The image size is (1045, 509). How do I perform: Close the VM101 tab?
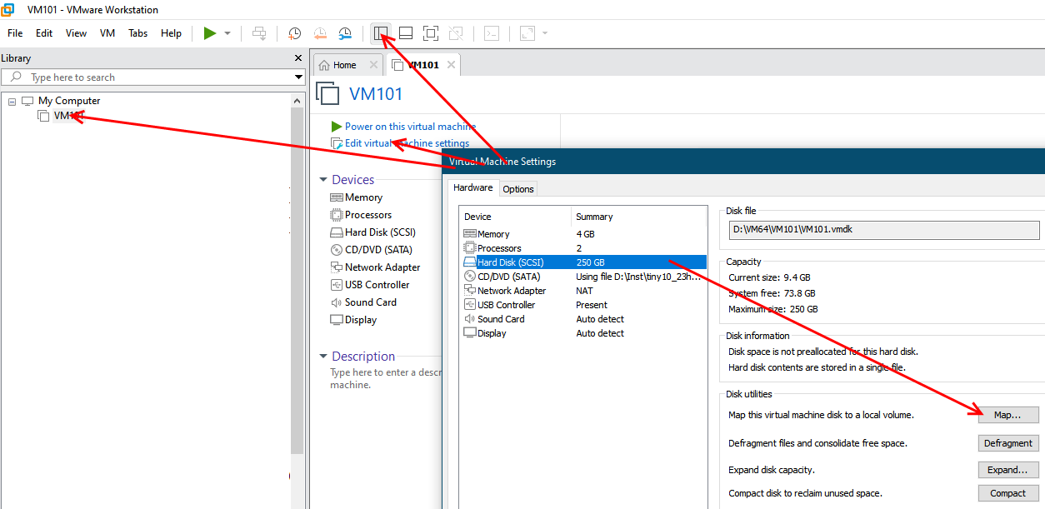pos(452,65)
